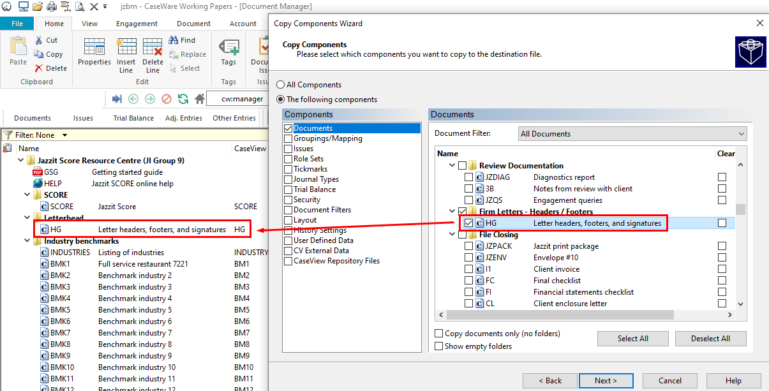Click the Select cursor button in the ribbon
The height and width of the screenshot is (391, 769).
[185, 68]
